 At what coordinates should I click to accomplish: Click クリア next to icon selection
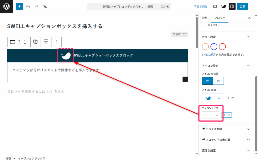(x=231, y=98)
